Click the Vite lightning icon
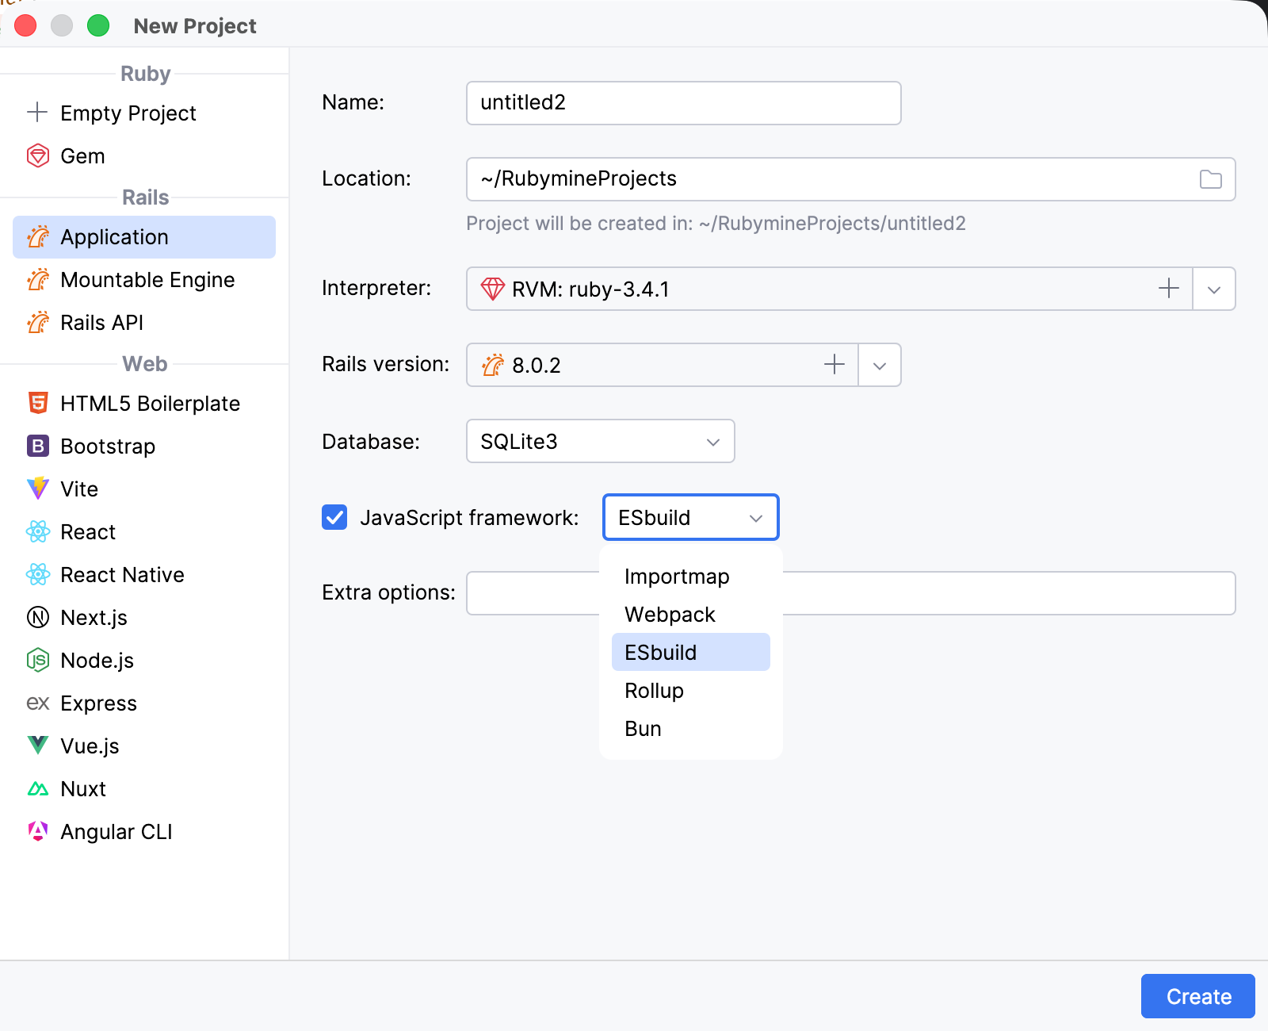This screenshot has height=1031, width=1268. point(38,489)
